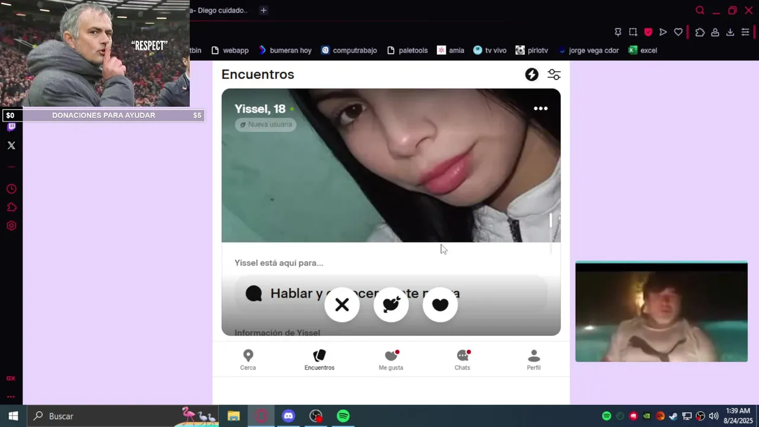Open OBS Studio from the taskbar
The image size is (759, 427).
pyautogui.click(x=316, y=416)
